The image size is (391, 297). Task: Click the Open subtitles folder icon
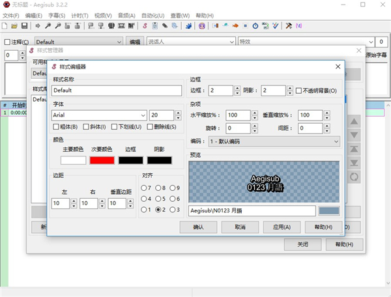coord(14,26)
